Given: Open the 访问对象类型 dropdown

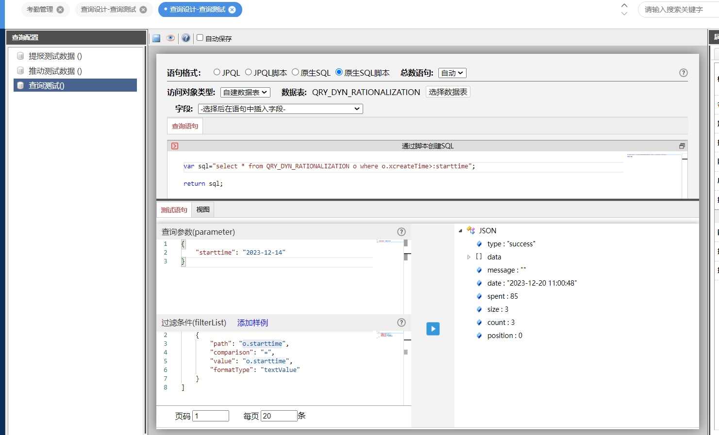Looking at the screenshot, I should 245,92.
